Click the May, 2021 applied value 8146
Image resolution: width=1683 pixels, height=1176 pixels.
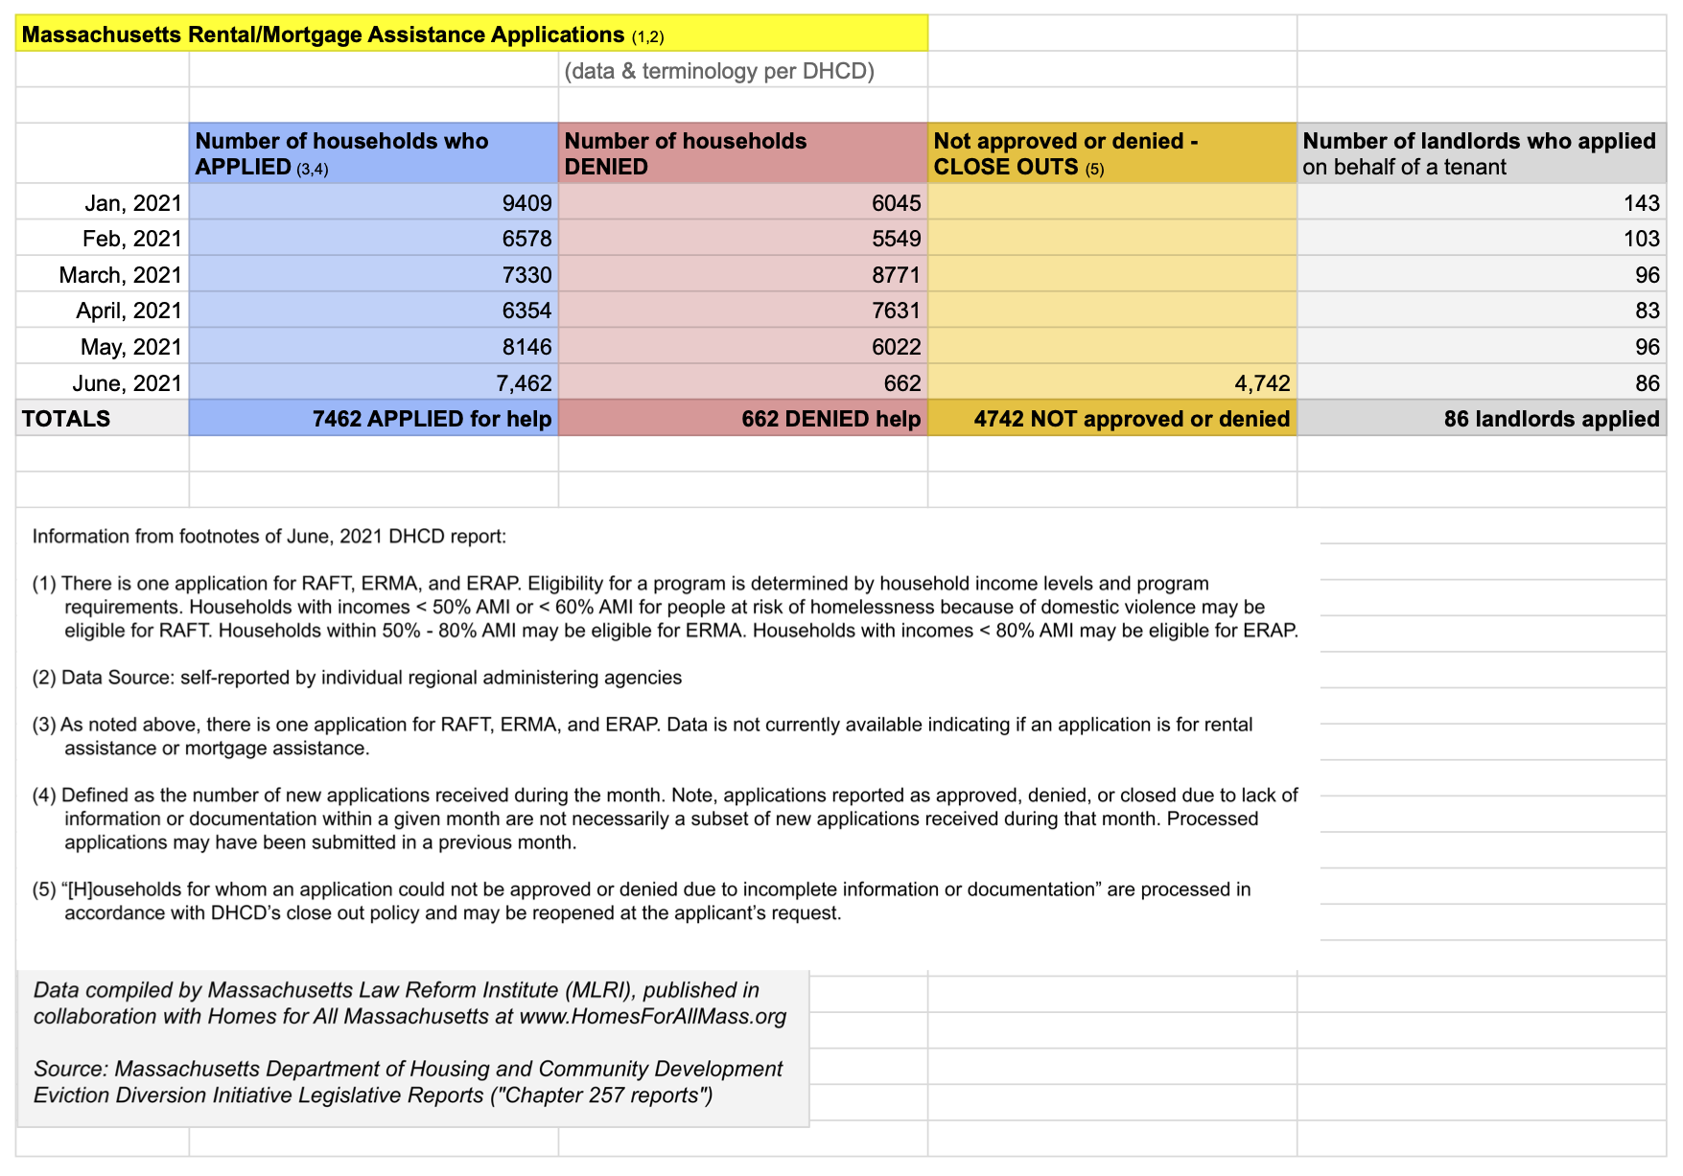click(526, 347)
